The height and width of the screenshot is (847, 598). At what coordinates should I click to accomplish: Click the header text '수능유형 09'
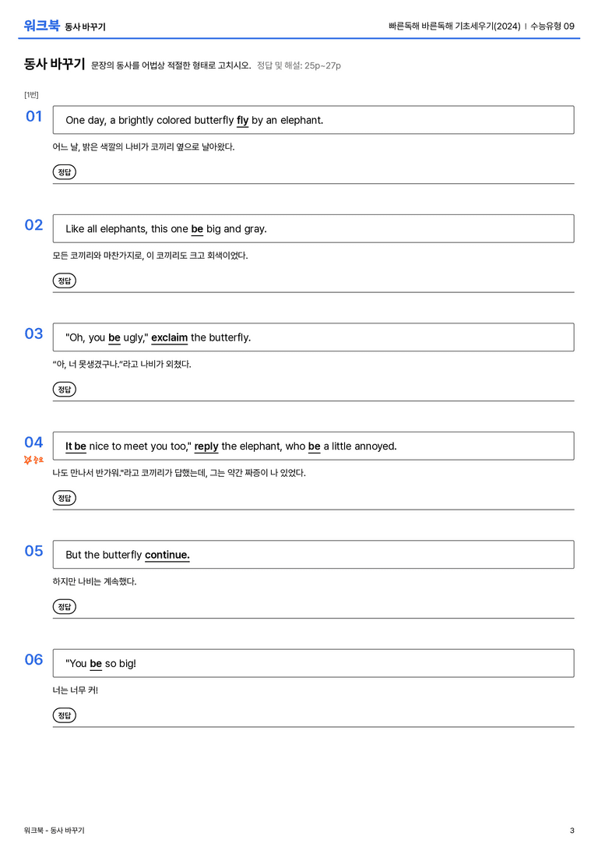point(552,26)
